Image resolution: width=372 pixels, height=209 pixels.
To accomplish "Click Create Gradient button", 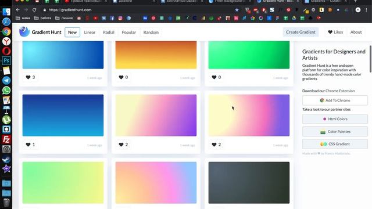I will (301, 32).
